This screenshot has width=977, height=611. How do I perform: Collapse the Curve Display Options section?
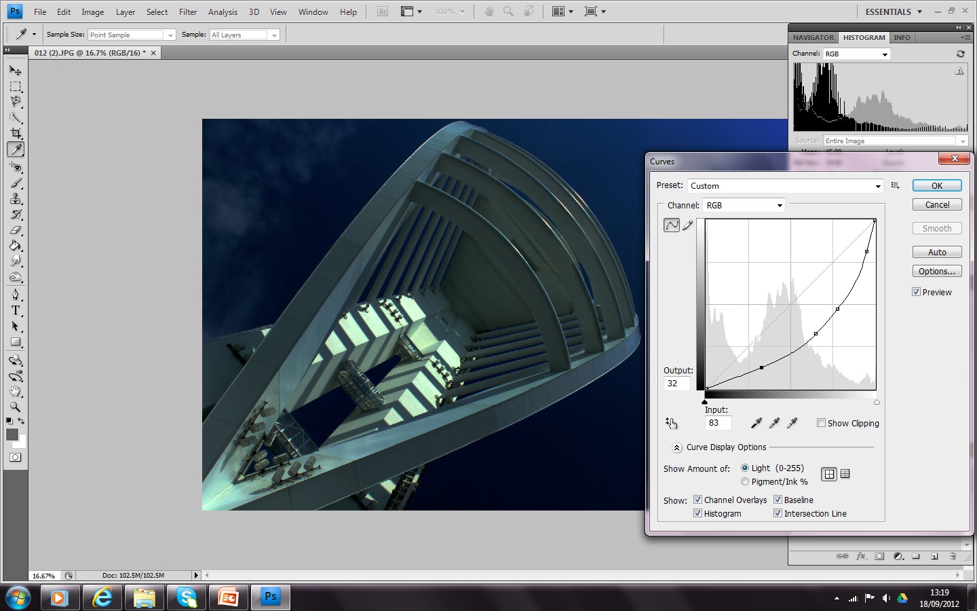pos(676,447)
